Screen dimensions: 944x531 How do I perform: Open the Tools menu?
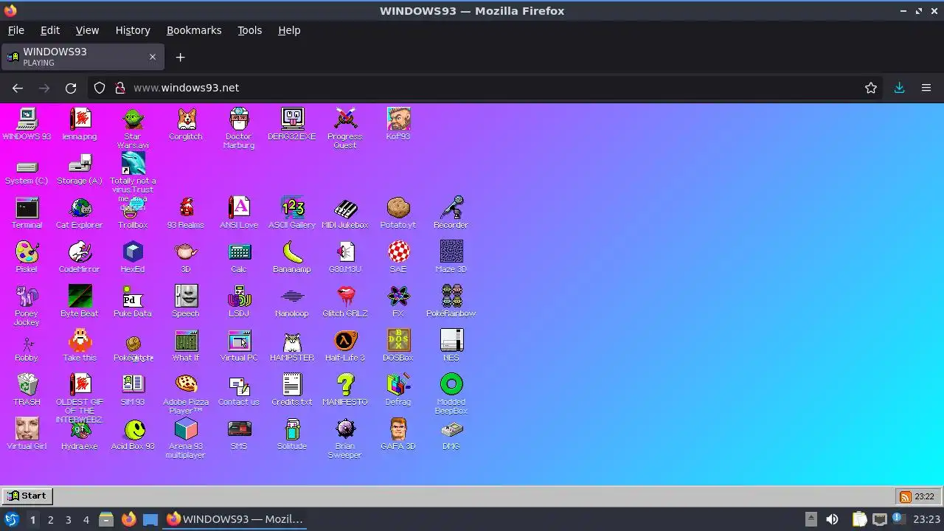[x=249, y=30]
